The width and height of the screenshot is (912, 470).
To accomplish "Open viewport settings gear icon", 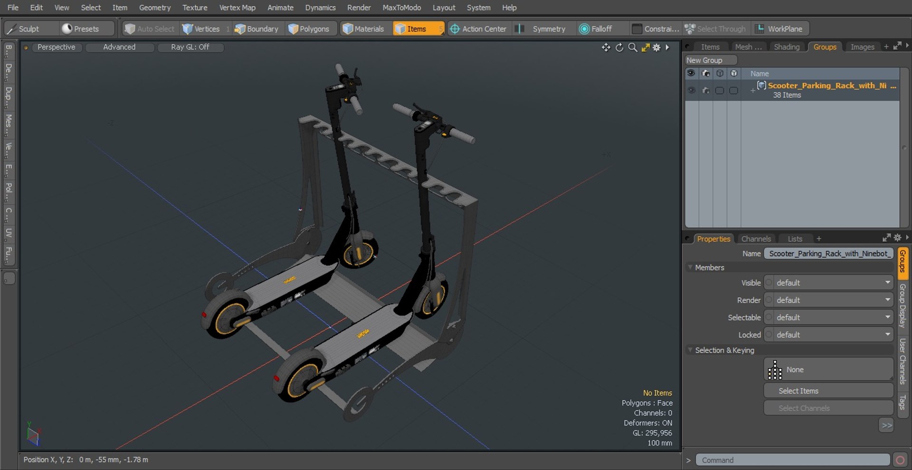I will 656,47.
